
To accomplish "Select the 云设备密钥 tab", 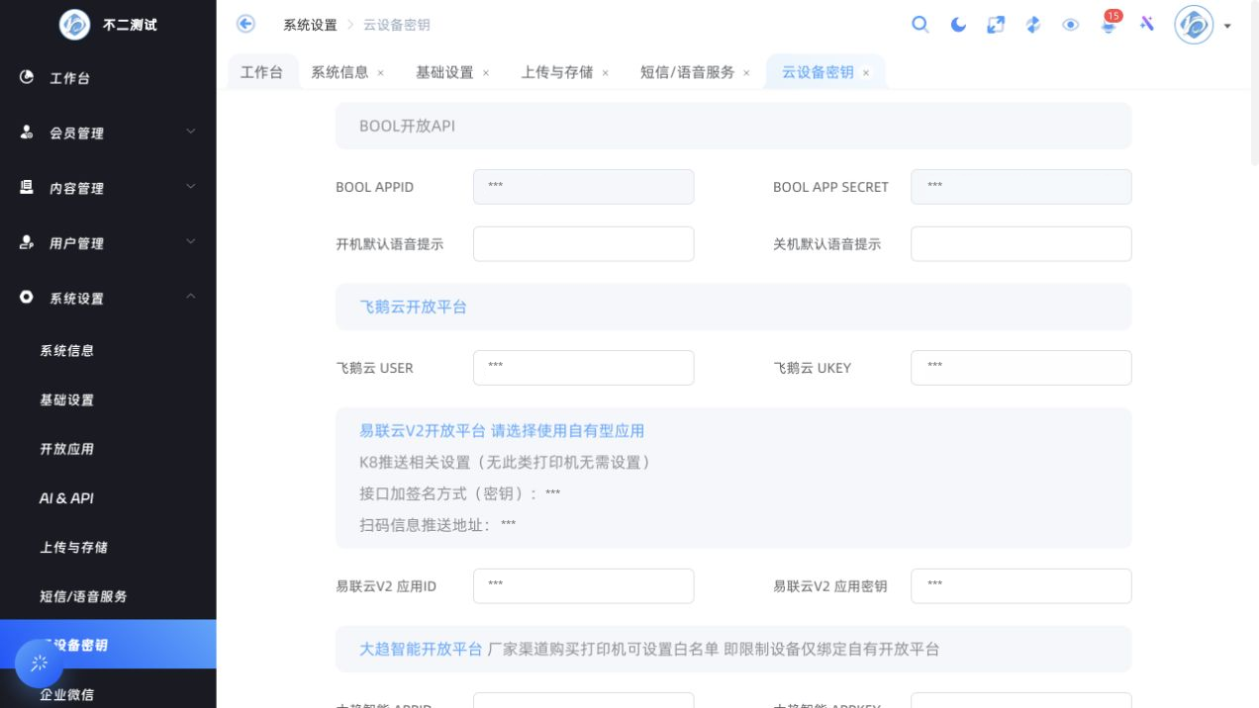I will [x=818, y=72].
